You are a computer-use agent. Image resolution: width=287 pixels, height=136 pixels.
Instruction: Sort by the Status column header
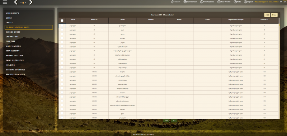tap(73, 20)
